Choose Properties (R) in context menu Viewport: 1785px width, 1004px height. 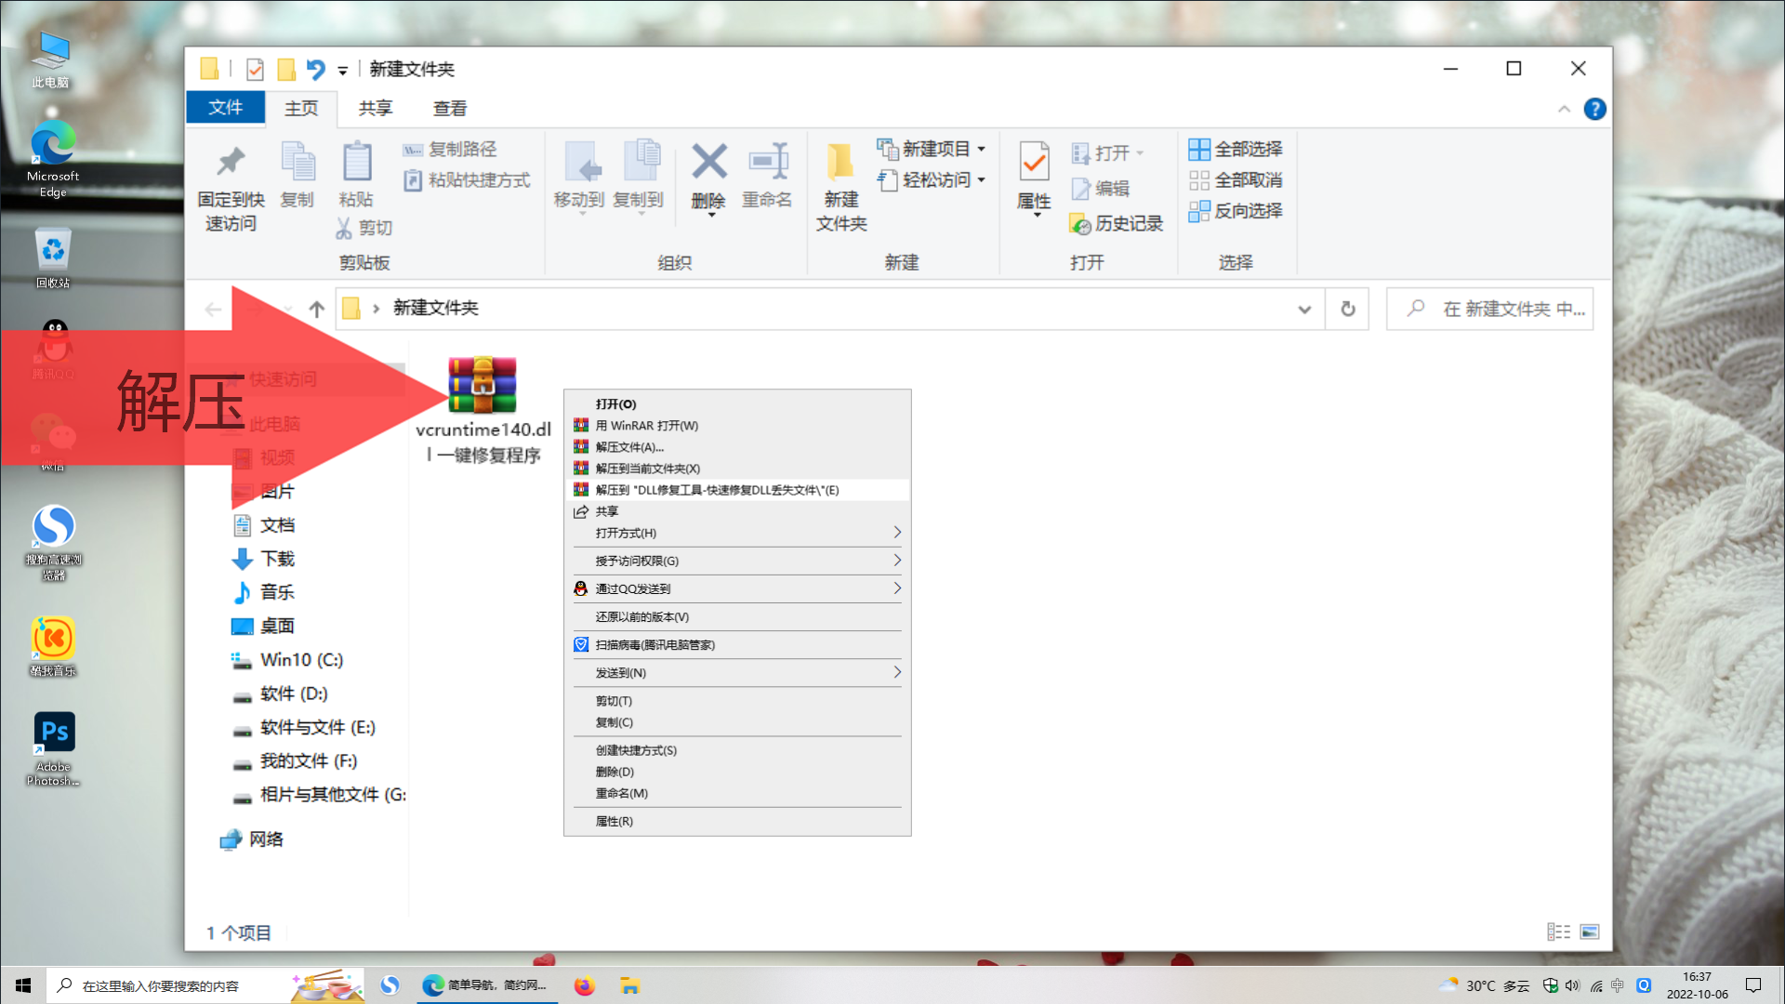737,822
